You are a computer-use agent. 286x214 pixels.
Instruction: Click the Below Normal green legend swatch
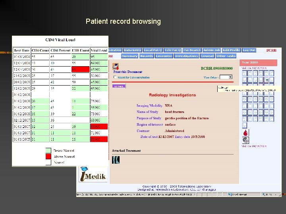48,150
